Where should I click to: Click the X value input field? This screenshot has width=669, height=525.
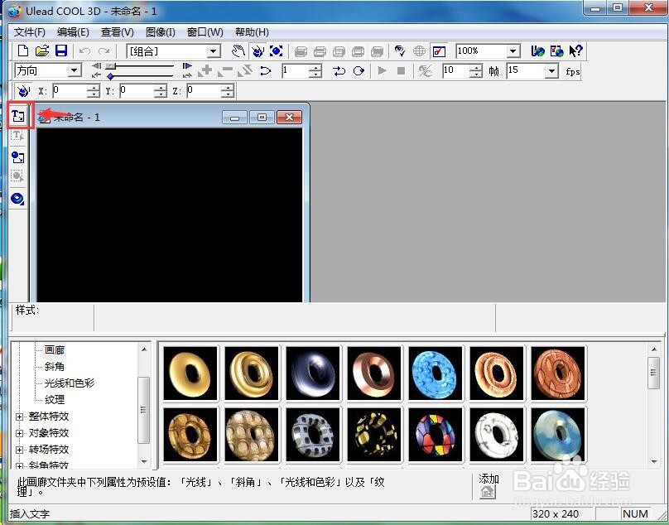pyautogui.click(x=70, y=90)
